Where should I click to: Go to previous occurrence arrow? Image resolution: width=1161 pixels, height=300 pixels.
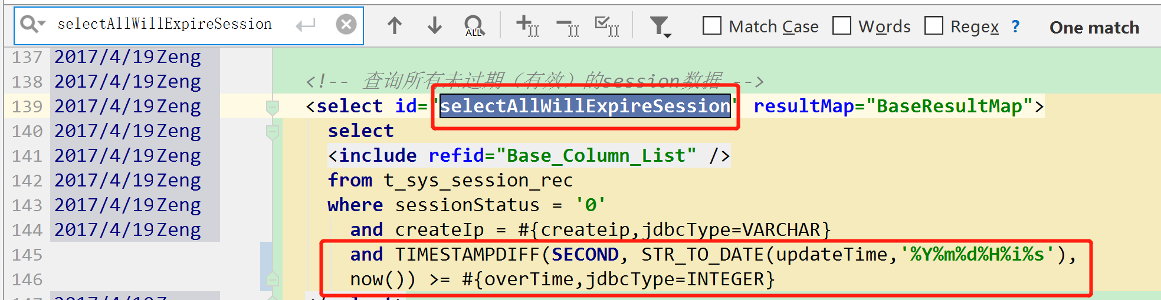click(x=395, y=25)
